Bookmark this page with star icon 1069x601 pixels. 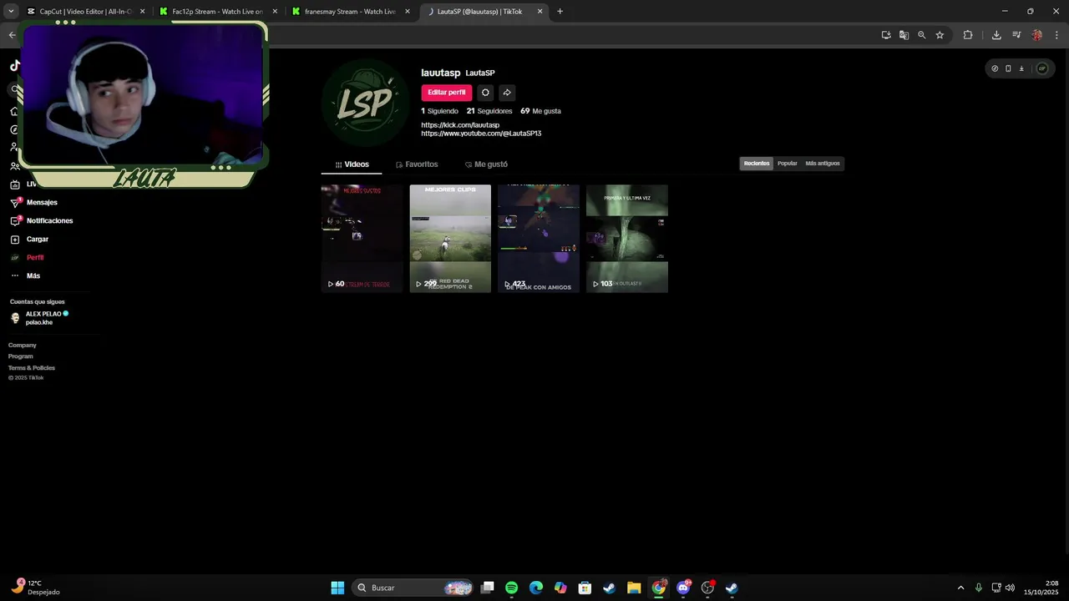pos(940,35)
